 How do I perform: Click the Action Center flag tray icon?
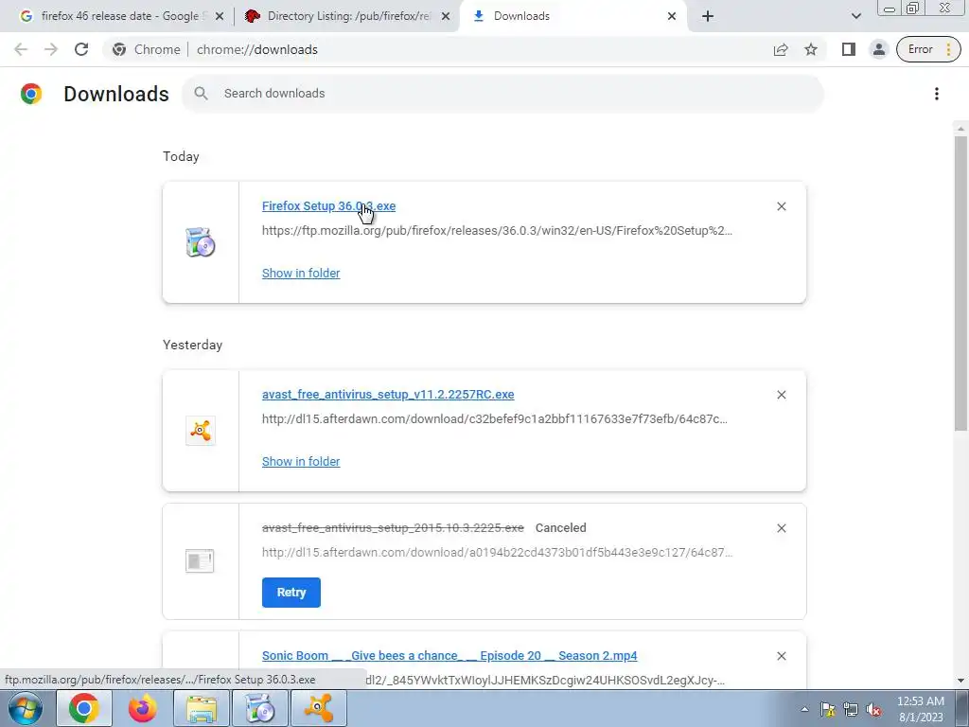click(x=827, y=710)
